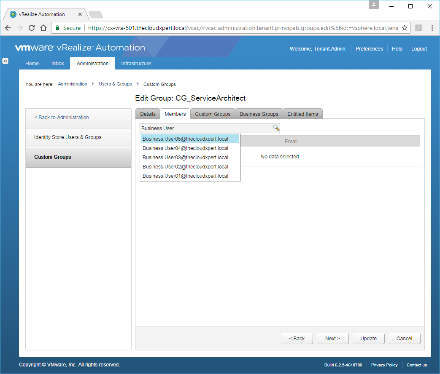Bookmark this page with the star icon
This screenshot has height=374, width=440.
click(x=404, y=28)
